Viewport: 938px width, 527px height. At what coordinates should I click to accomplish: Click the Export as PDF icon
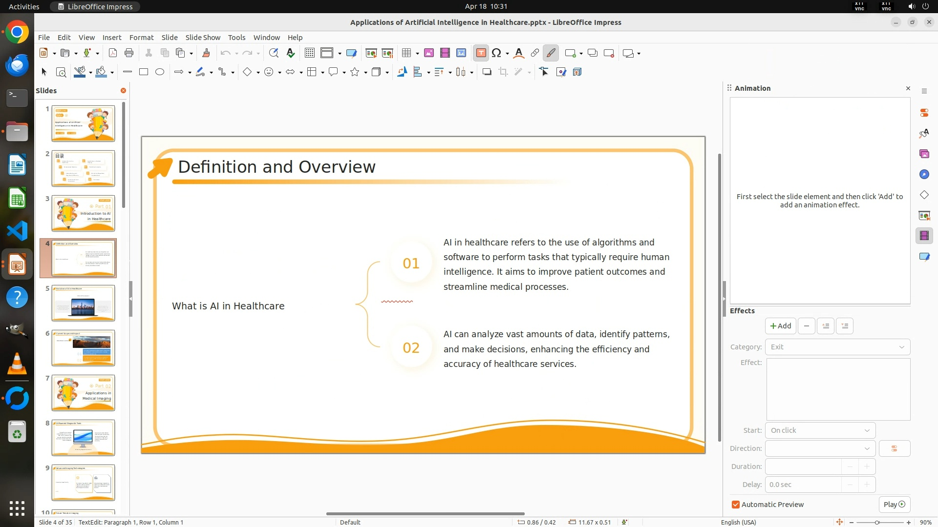coord(113,53)
